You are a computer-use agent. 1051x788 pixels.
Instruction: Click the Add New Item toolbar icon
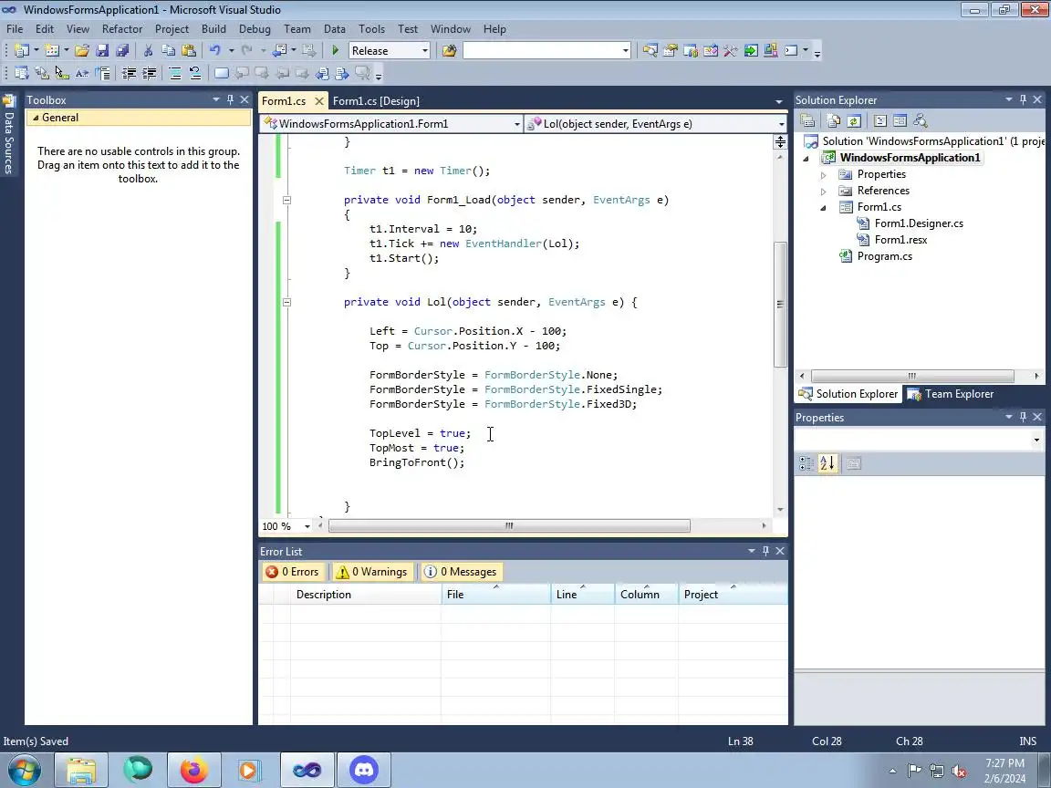click(52, 50)
